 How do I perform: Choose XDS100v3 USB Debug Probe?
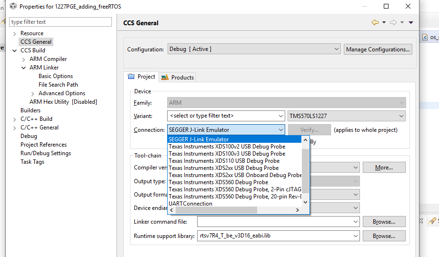(235, 154)
